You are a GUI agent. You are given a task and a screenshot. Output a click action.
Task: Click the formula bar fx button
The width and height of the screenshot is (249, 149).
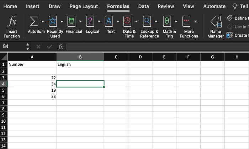(x=61, y=47)
